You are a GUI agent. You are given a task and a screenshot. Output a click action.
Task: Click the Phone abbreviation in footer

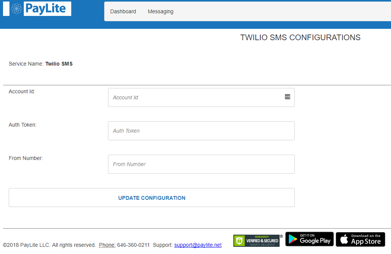107,245
